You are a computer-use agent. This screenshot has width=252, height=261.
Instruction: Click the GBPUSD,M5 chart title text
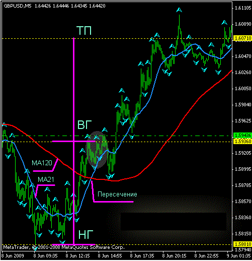pos(18,6)
